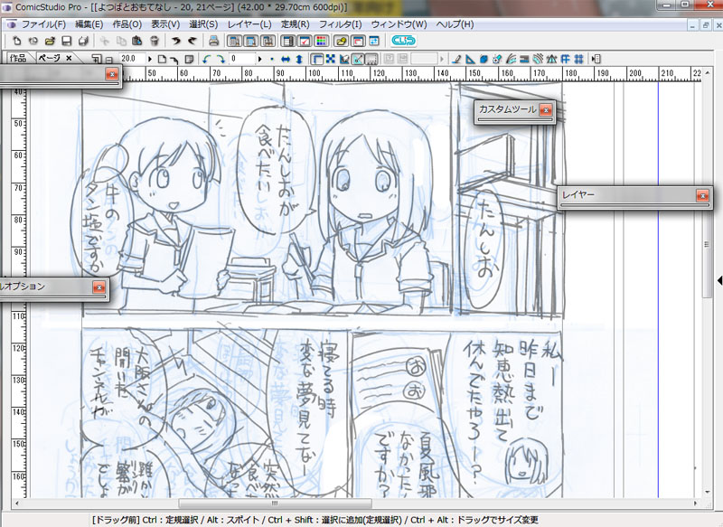Click the scroll down arrow button

pyautogui.click(x=707, y=493)
